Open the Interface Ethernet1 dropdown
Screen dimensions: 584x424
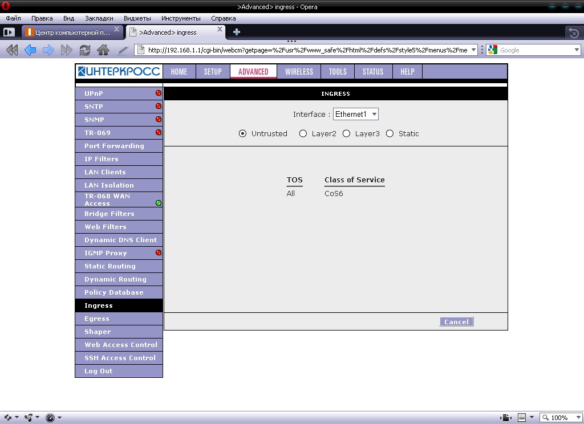(356, 115)
